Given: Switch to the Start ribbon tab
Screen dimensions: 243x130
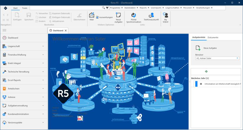Looking at the screenshot, I should pyautogui.click(x=15, y=8).
